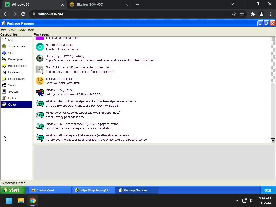Click the share page icon in address bar
Screen dimensions: 276x207
233,14
